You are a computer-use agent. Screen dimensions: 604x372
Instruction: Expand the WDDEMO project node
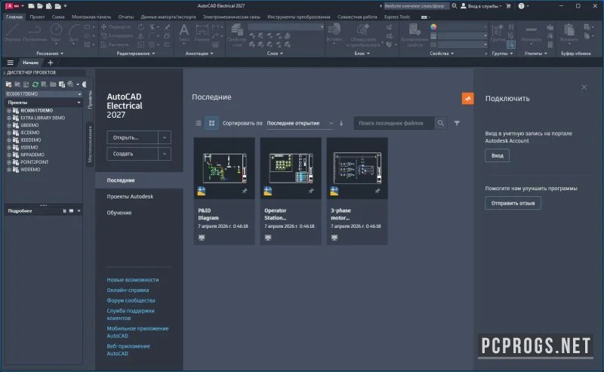(9, 170)
